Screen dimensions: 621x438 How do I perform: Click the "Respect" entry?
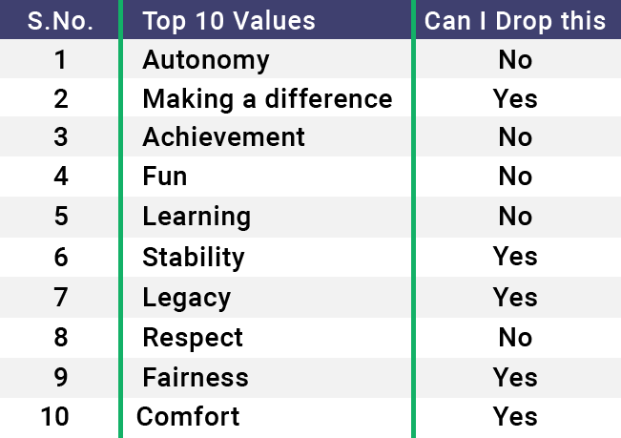[193, 337]
